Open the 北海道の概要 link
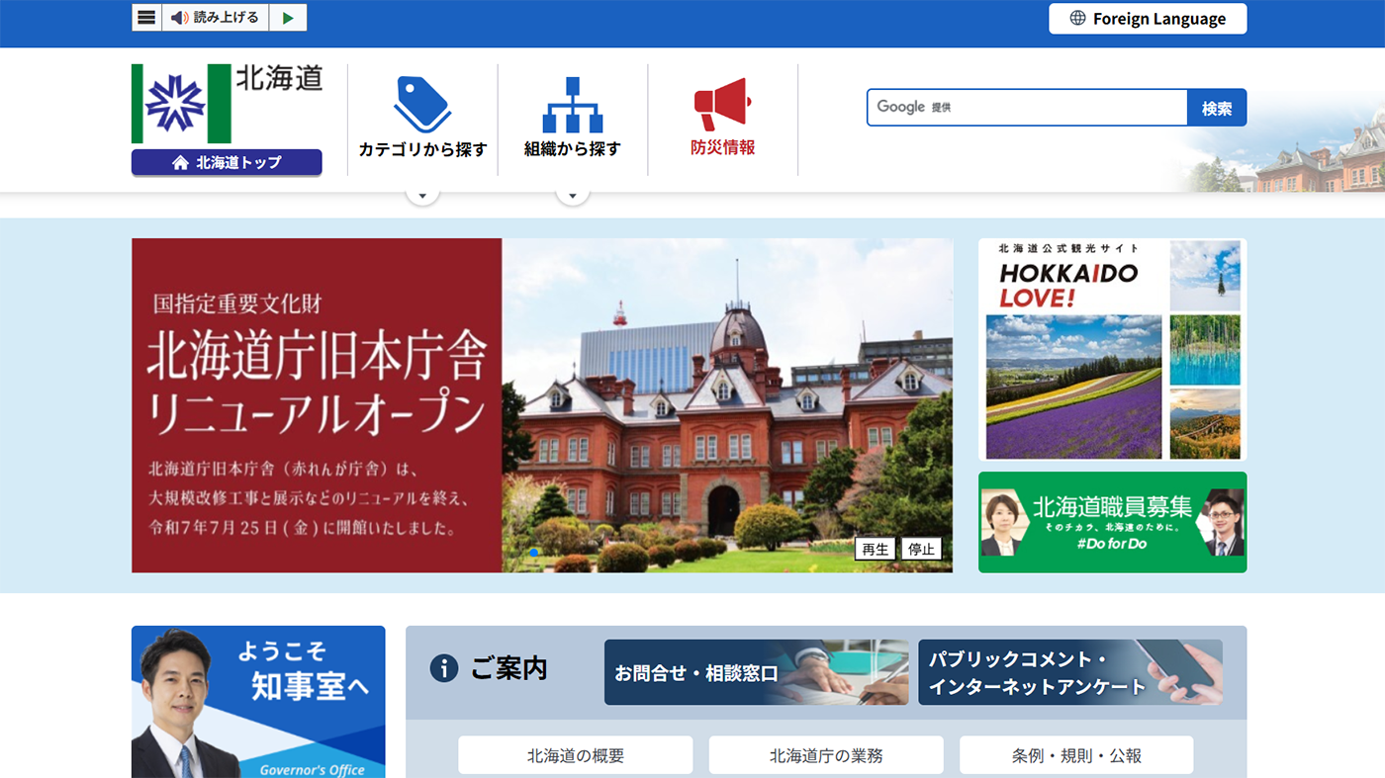The image size is (1385, 778). point(575,754)
